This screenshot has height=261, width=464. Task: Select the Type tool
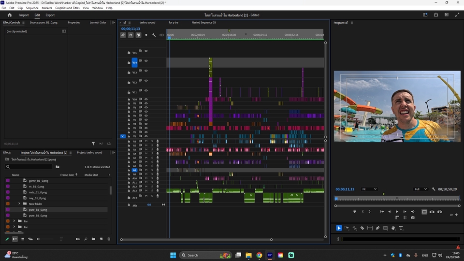tap(401, 228)
